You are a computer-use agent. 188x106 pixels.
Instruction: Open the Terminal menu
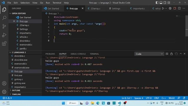57,3
